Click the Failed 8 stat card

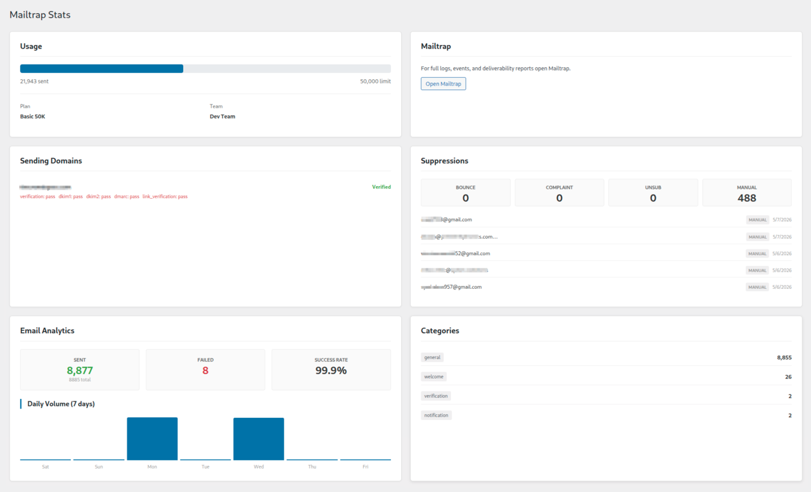click(x=205, y=370)
